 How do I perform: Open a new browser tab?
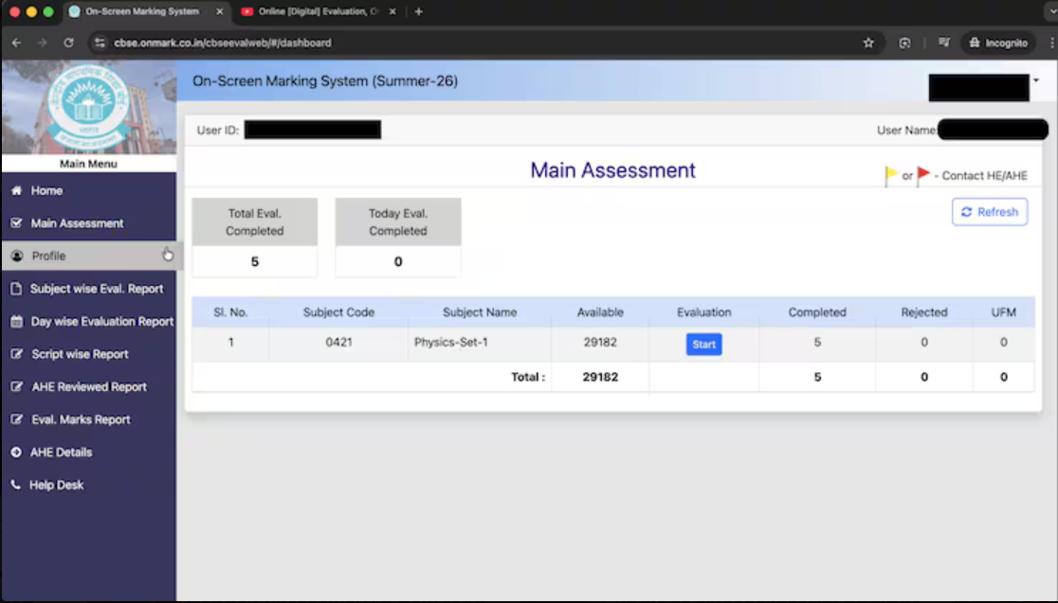click(x=418, y=11)
